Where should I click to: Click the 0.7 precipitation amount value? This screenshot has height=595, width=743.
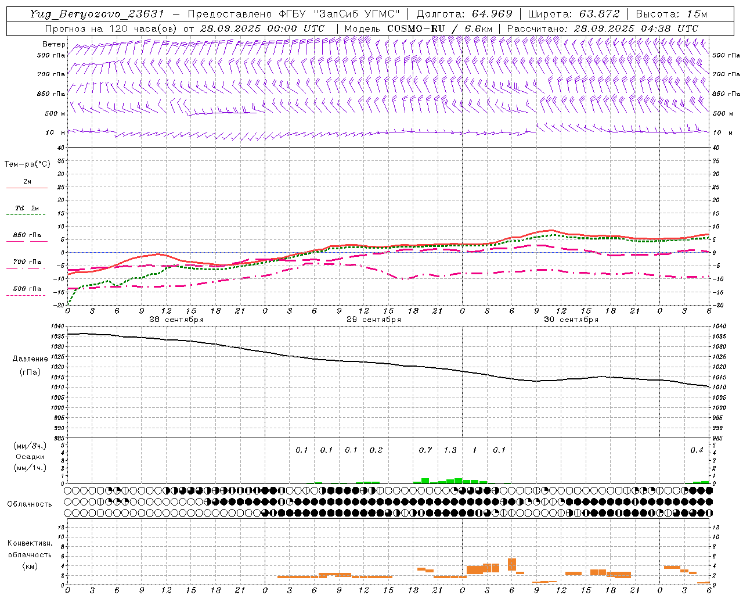[x=425, y=450]
